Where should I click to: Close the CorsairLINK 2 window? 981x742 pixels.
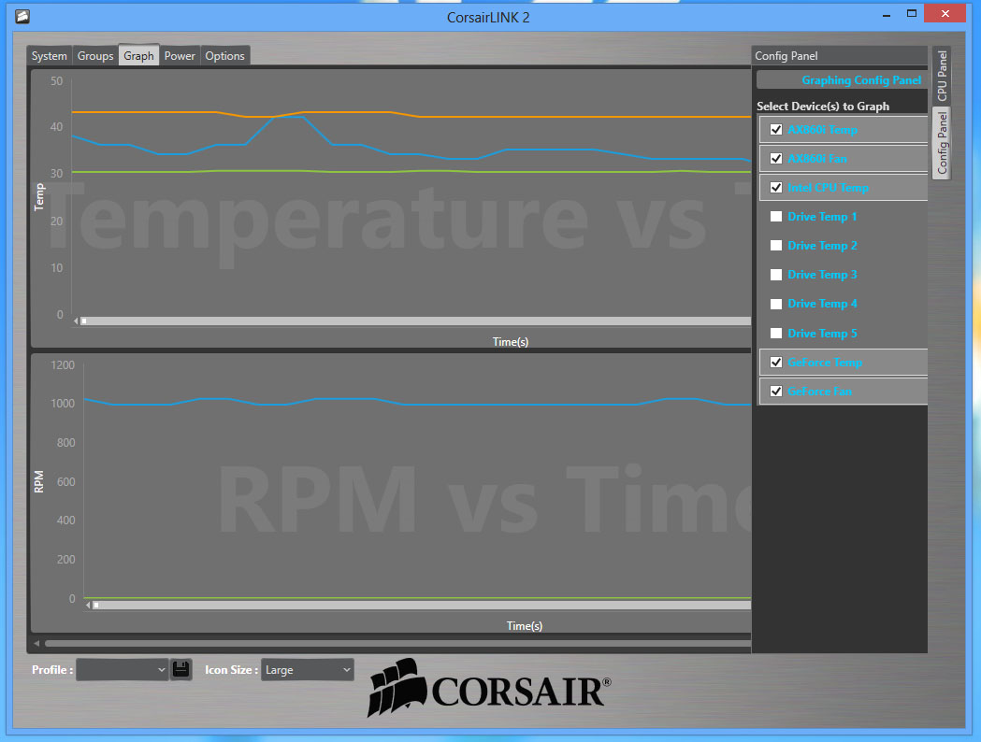pos(945,14)
